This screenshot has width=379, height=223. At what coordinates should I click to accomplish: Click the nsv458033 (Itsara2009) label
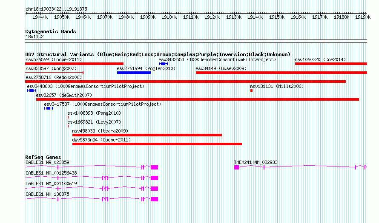tap(100, 131)
